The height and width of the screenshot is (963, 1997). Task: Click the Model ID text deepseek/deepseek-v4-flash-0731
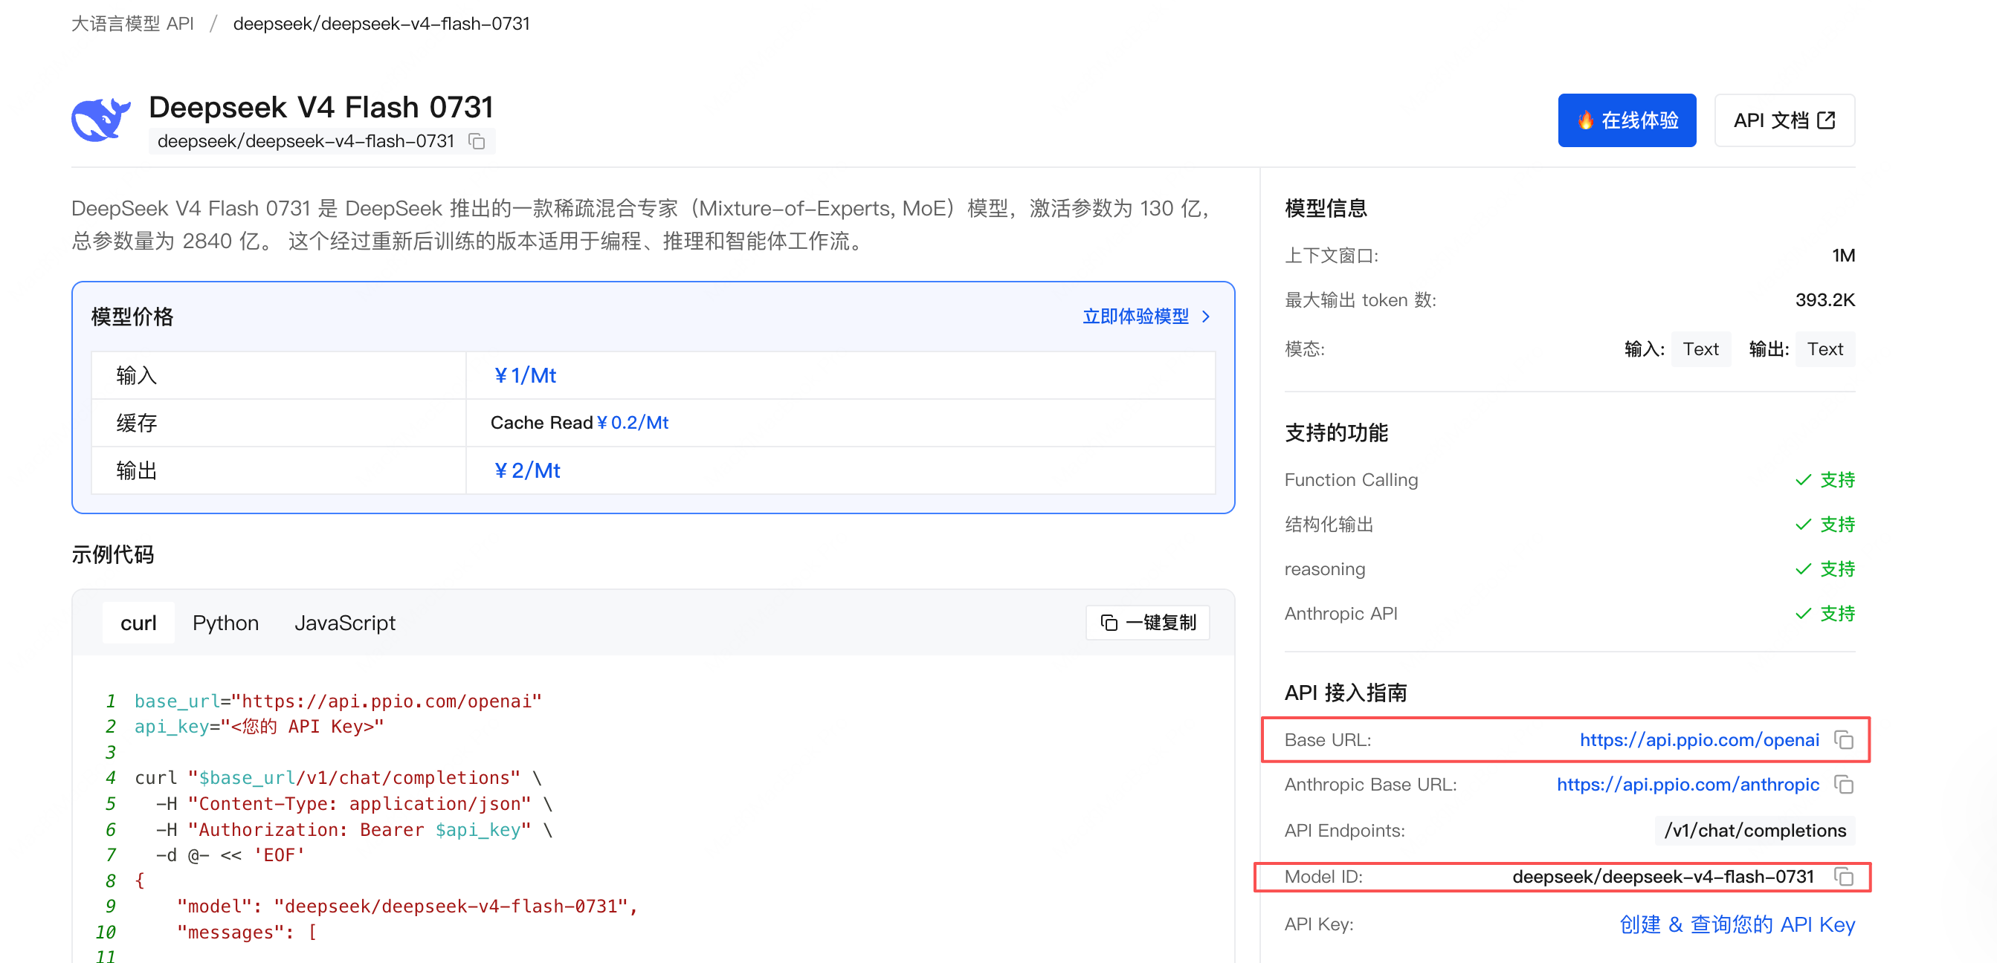[x=1663, y=876]
